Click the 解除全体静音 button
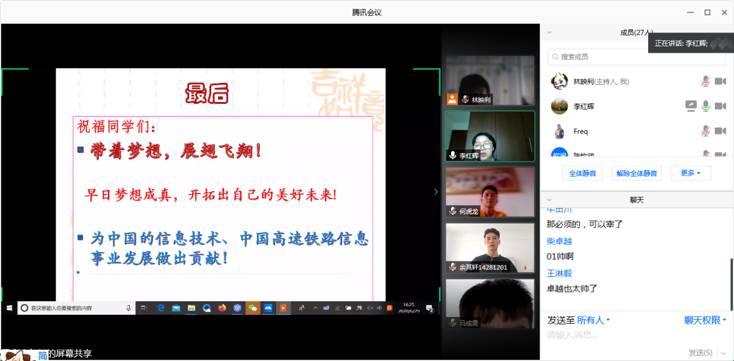The width and height of the screenshot is (734, 361). click(637, 173)
